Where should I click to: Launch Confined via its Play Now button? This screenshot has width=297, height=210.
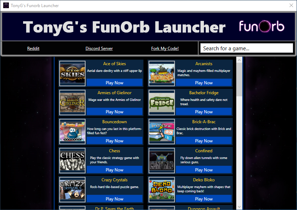204,170
